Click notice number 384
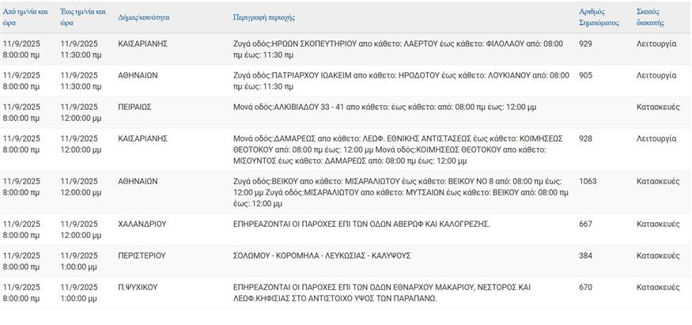Screen dimensions: 692x325 (585, 255)
